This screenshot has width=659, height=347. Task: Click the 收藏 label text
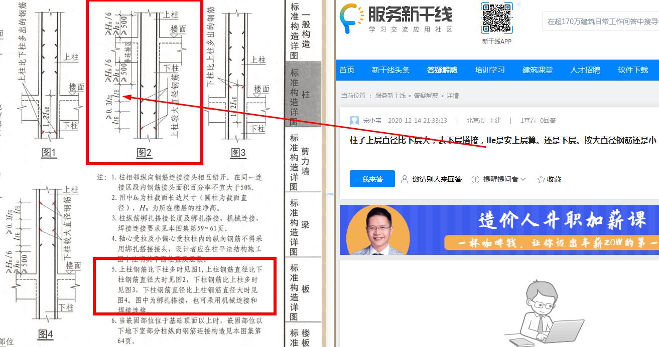pyautogui.click(x=554, y=179)
